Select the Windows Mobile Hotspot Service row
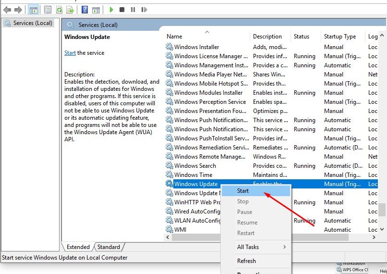 click(271, 84)
